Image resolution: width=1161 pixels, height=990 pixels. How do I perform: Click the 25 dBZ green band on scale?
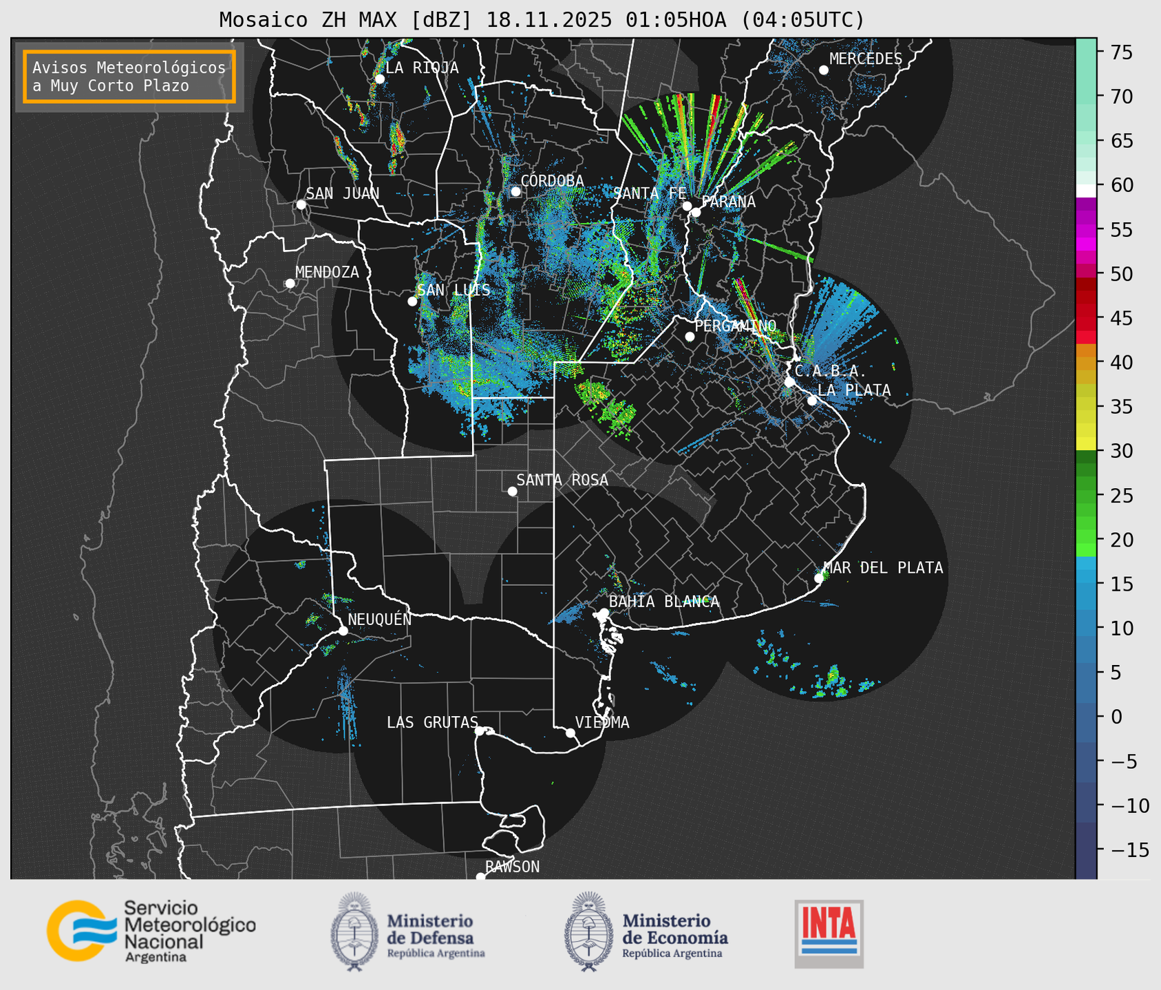click(1086, 496)
